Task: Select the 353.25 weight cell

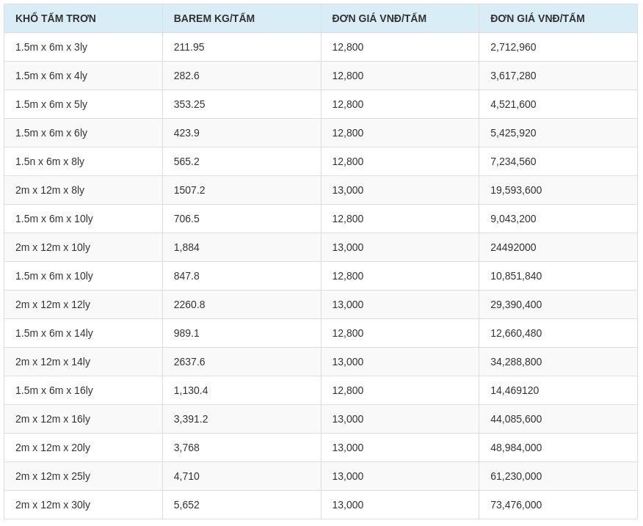Action: (x=189, y=104)
